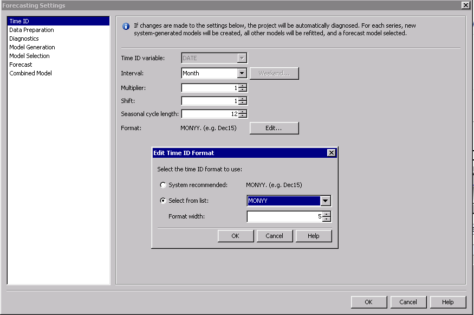Viewport: 474px width, 315px height.
Task: Select the Forecast settings section
Action: [21, 65]
